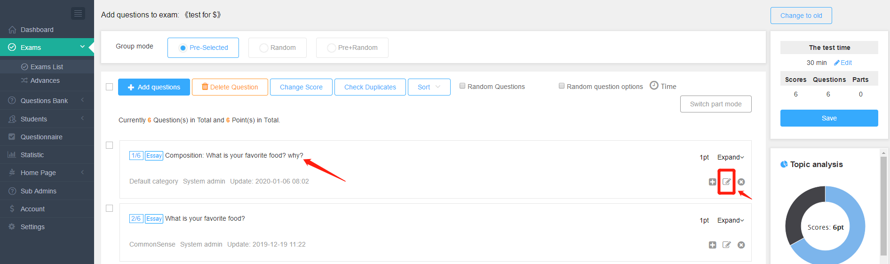Screen dimensions: 890x264
Task: Click Add questions button
Action: [x=154, y=87]
